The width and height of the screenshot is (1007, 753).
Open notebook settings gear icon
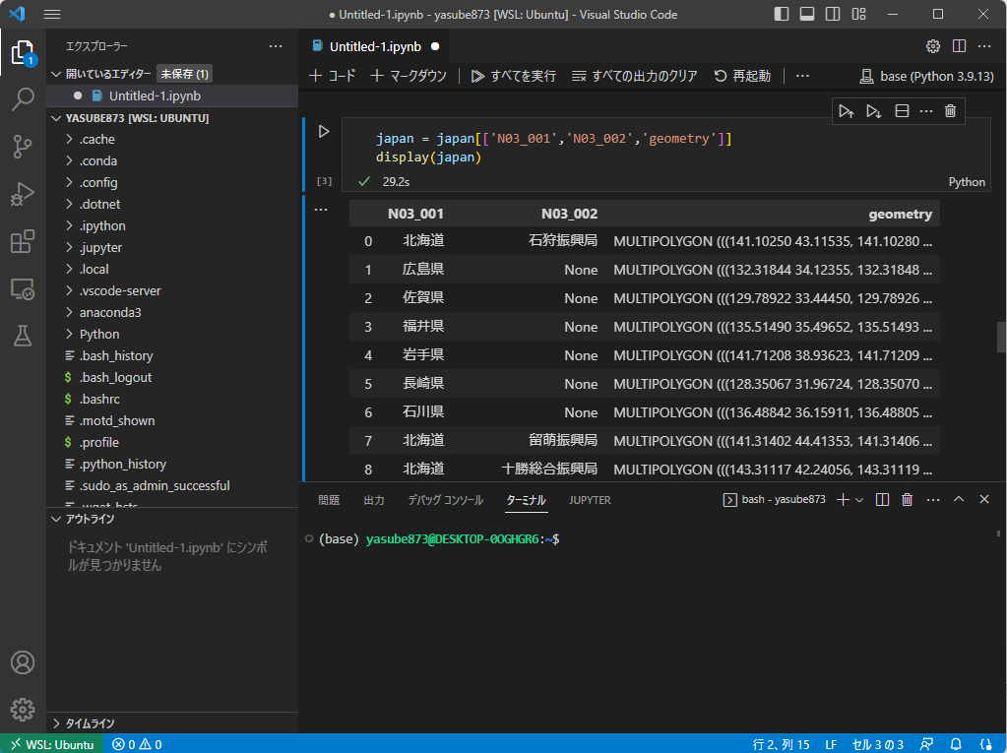[x=933, y=46]
